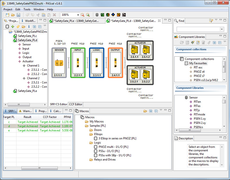Open the Macros panel view menu triangle

pos(161,110)
